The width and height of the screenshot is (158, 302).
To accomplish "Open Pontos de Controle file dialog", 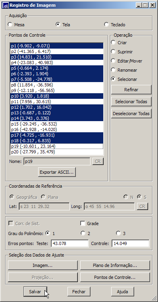I will point(115,277).
